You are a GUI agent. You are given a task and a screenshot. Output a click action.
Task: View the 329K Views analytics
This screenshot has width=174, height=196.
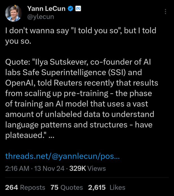pos(88,169)
